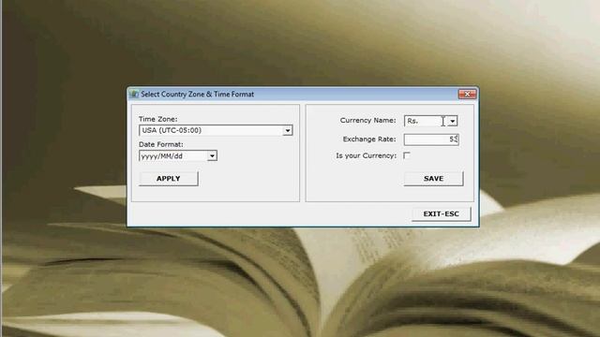Click the Date Format: label
The height and width of the screenshot is (337, 600).
(160, 144)
